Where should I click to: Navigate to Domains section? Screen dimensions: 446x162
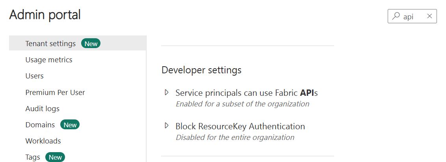tap(40, 125)
